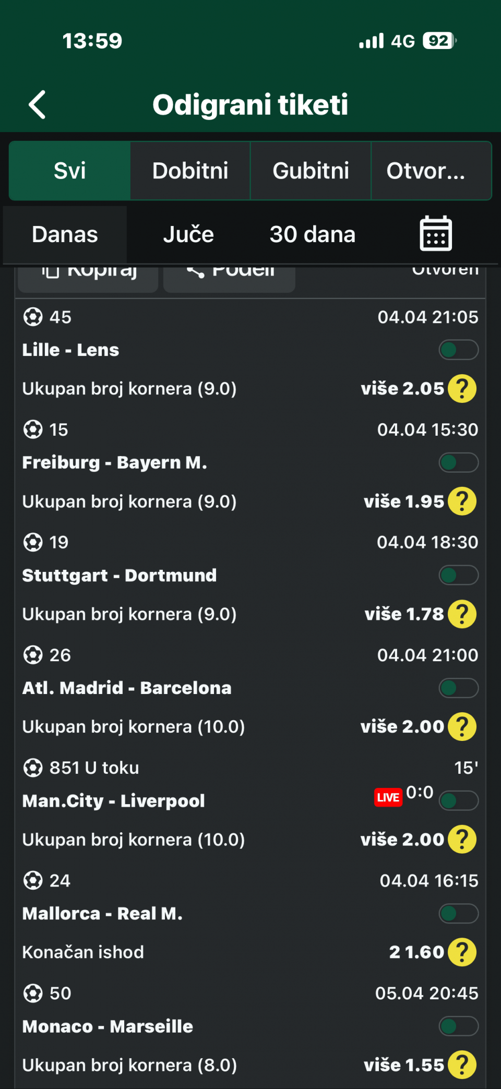Image resolution: width=501 pixels, height=1089 pixels.
Task: Tap question mark for Atl. Madrid - Barcelona
Action: (462, 727)
